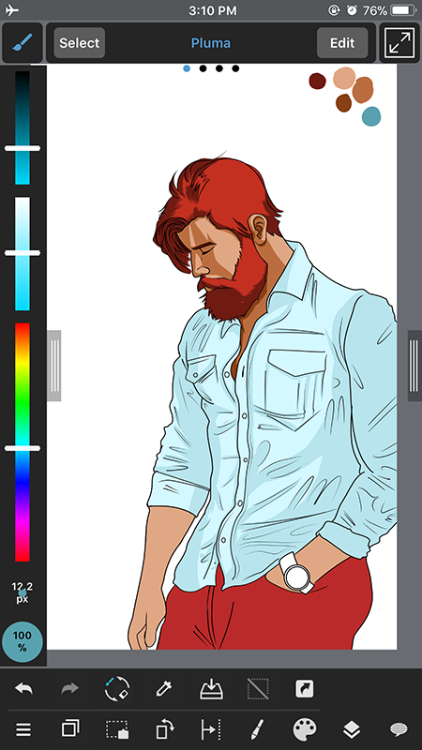Open the layers panel

352,729
